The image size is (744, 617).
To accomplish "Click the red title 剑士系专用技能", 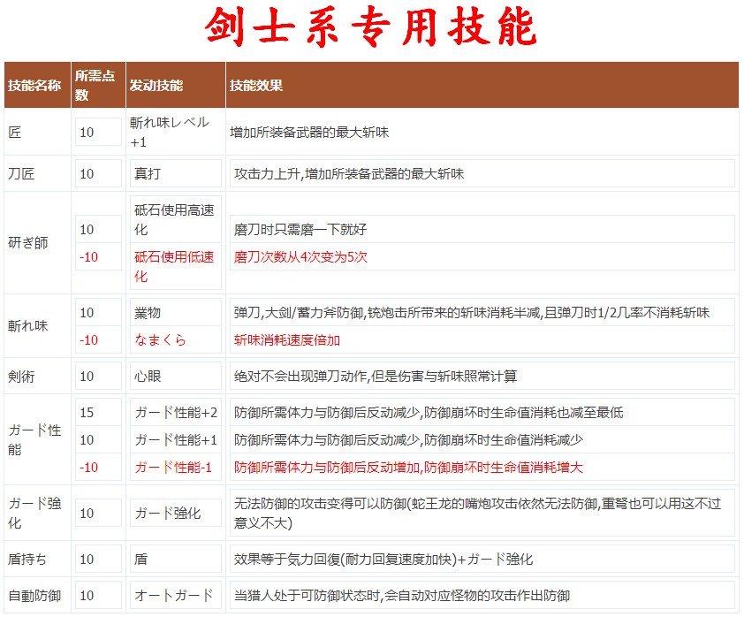I will [371, 27].
